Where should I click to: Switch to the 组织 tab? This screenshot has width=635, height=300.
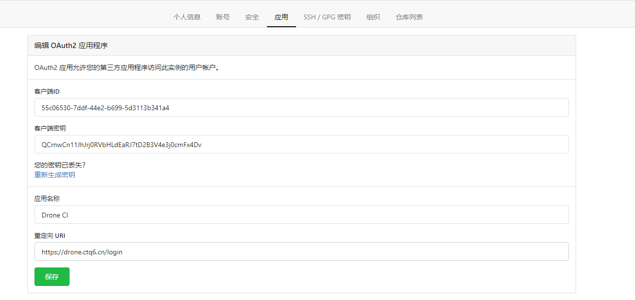coord(373,17)
